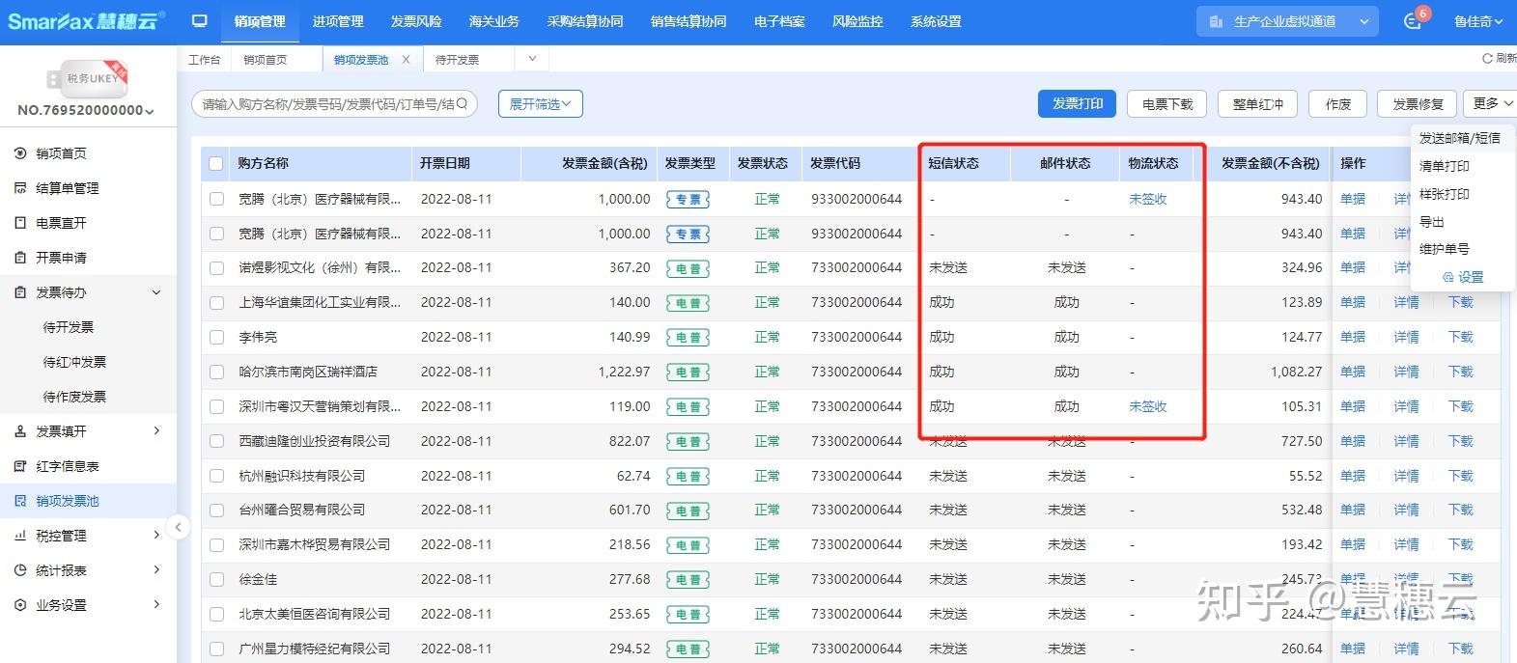Screen dimensions: 1517x663
Task: Check the 徐金佳 row checkbox
Action: [x=216, y=580]
